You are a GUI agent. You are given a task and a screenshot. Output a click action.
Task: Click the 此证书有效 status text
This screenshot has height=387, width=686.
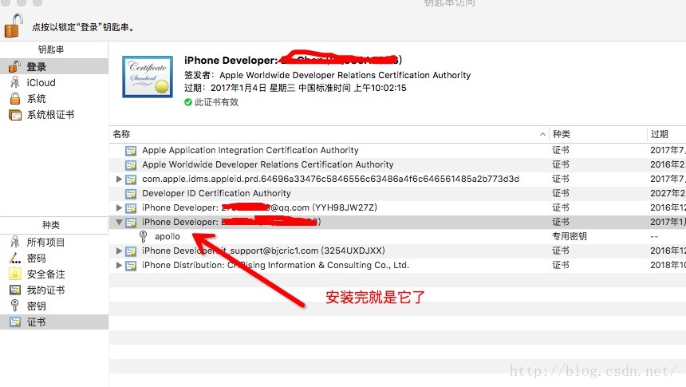coord(216,102)
